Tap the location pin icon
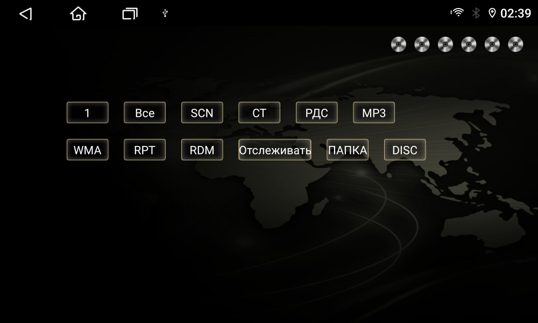The height and width of the screenshot is (323, 538). pos(492,13)
